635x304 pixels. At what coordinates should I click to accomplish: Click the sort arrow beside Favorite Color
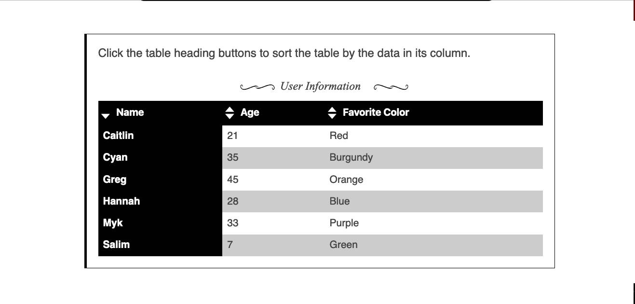coord(332,112)
